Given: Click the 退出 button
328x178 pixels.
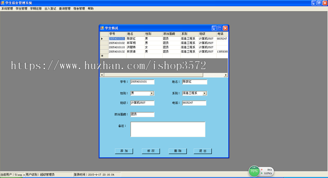Looking at the screenshot, I should [202, 151].
